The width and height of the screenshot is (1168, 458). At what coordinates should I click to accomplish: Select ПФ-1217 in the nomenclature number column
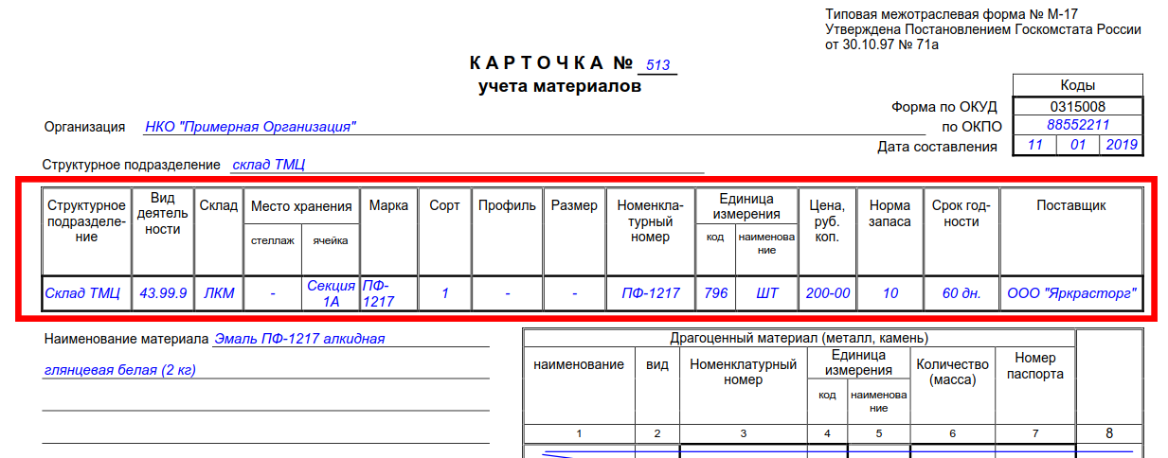pos(650,293)
